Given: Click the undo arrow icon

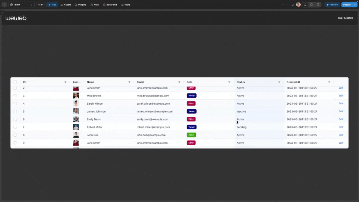Looking at the screenshot, I should click(282, 5).
